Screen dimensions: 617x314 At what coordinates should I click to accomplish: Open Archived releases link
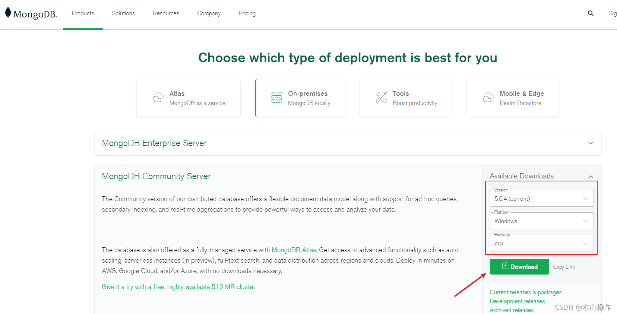click(512, 310)
